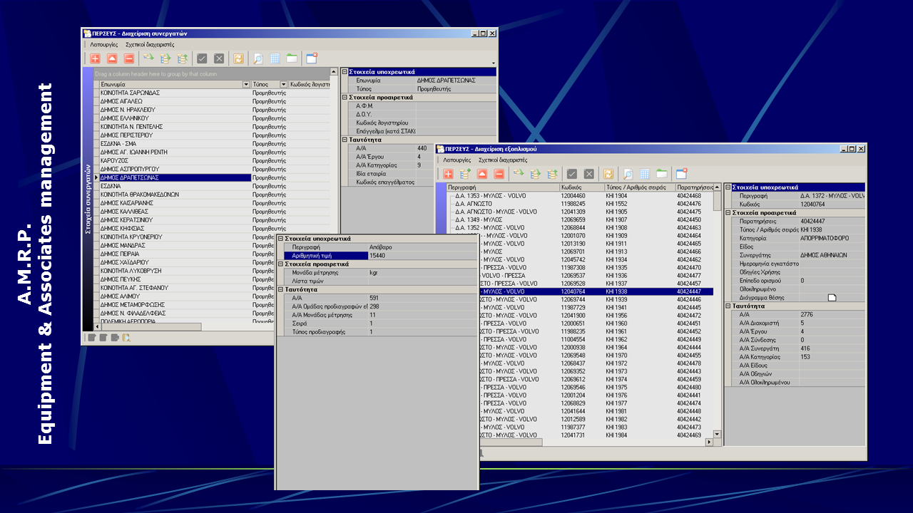Collapse Στοιχεία προαιρετικά in the Απόβαρο panel
The image size is (913, 513).
[x=280, y=264]
